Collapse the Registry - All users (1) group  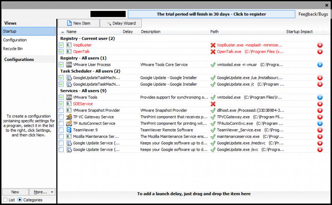pos(83,58)
